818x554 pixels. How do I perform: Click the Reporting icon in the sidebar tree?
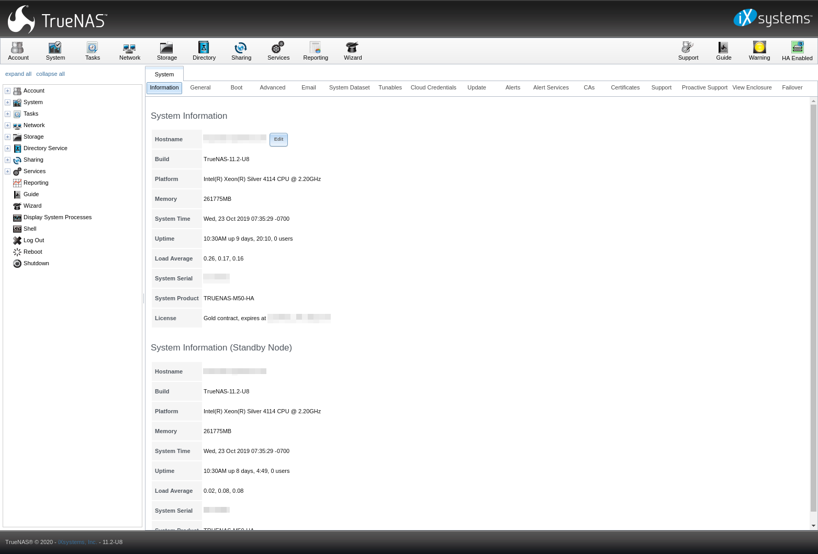coord(17,183)
